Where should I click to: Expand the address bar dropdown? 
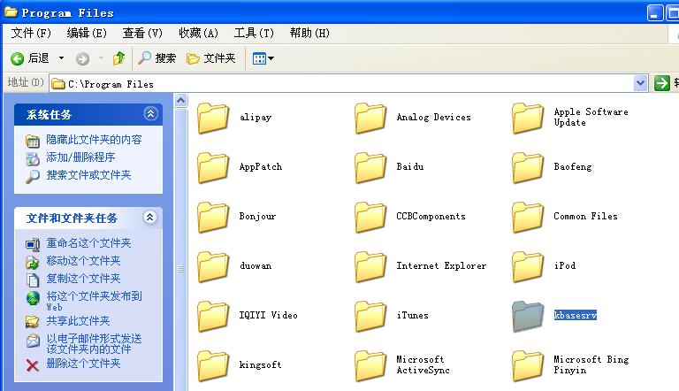(640, 83)
